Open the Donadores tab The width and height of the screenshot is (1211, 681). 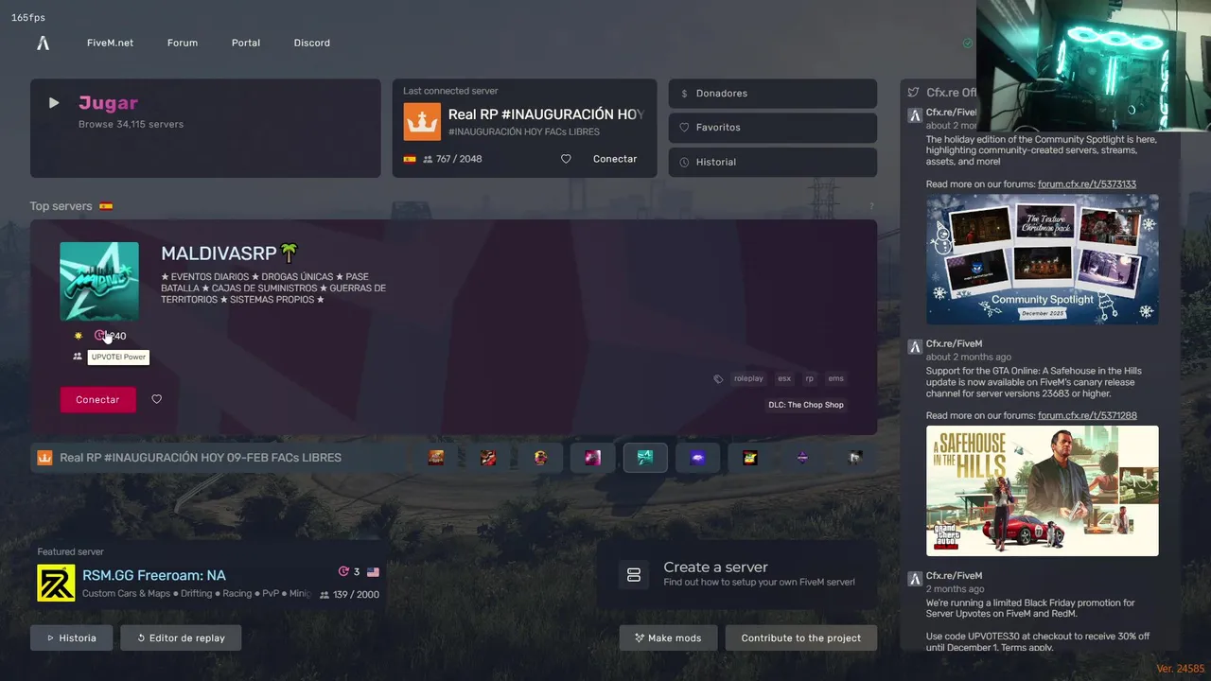773,94
